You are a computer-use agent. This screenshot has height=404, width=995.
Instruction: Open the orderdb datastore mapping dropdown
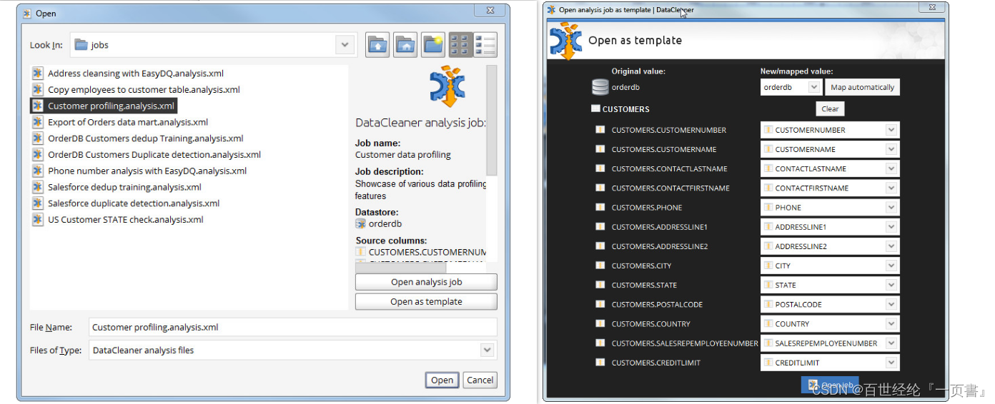point(814,87)
